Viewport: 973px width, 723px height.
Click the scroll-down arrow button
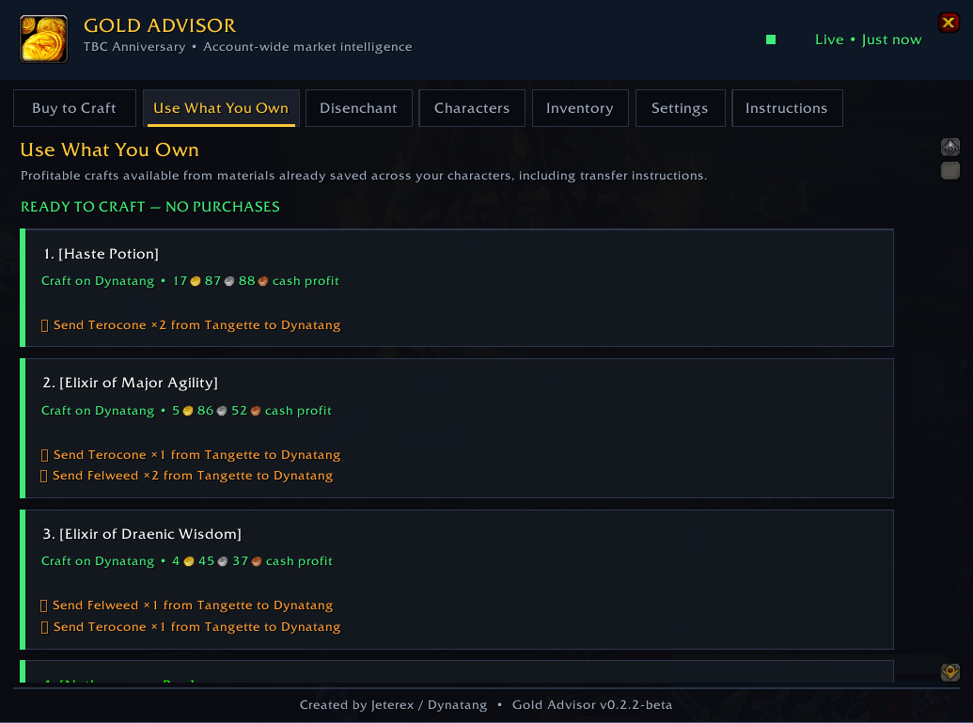tap(950, 672)
